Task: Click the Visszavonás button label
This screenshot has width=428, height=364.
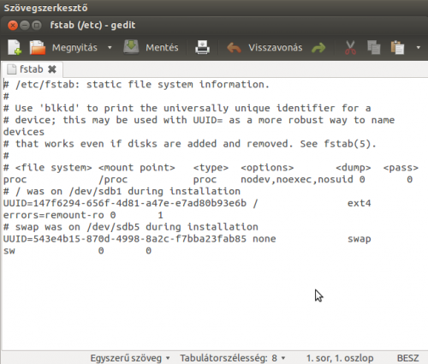Action: (276, 48)
